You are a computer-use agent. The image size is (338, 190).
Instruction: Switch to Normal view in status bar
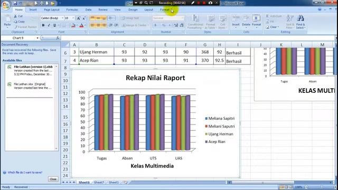pyautogui.click(x=281, y=187)
